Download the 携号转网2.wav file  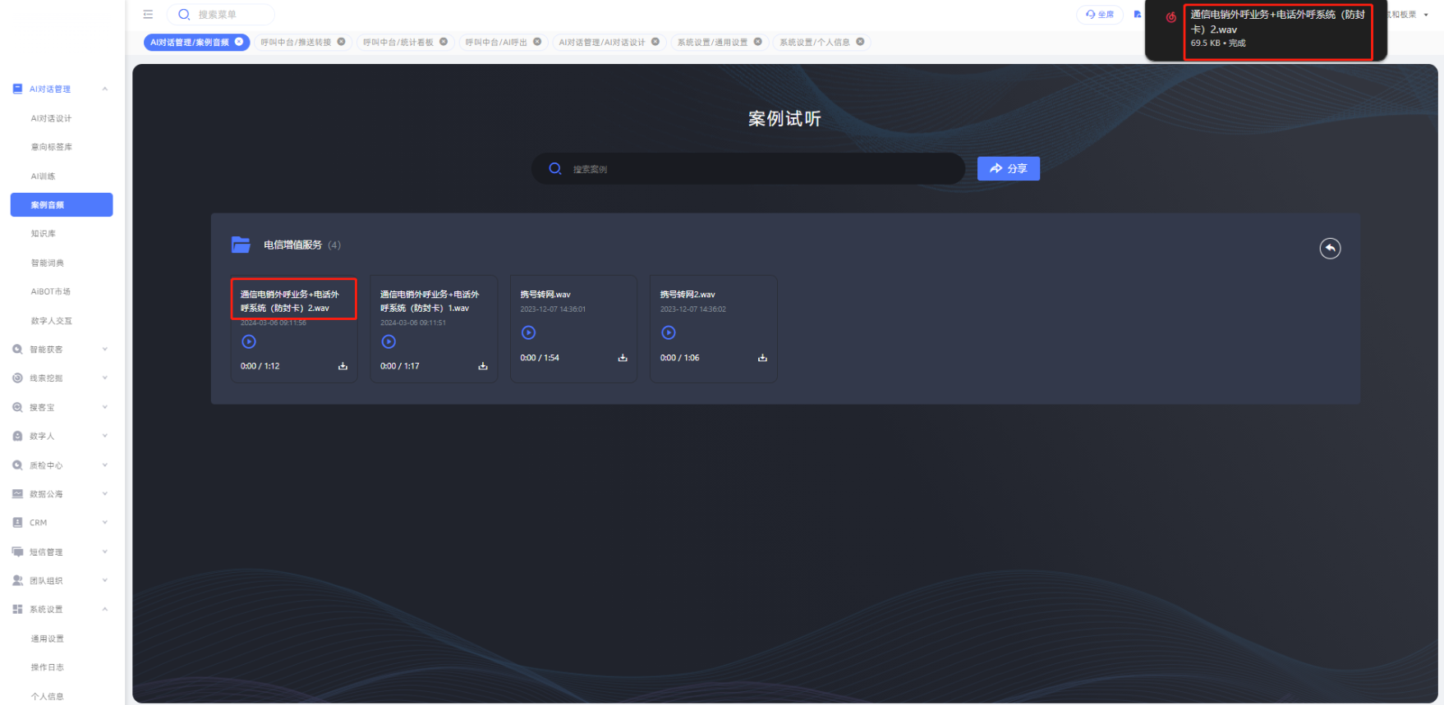point(762,358)
